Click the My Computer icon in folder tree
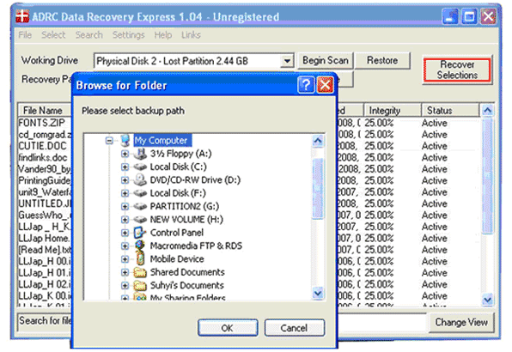 (x=125, y=141)
